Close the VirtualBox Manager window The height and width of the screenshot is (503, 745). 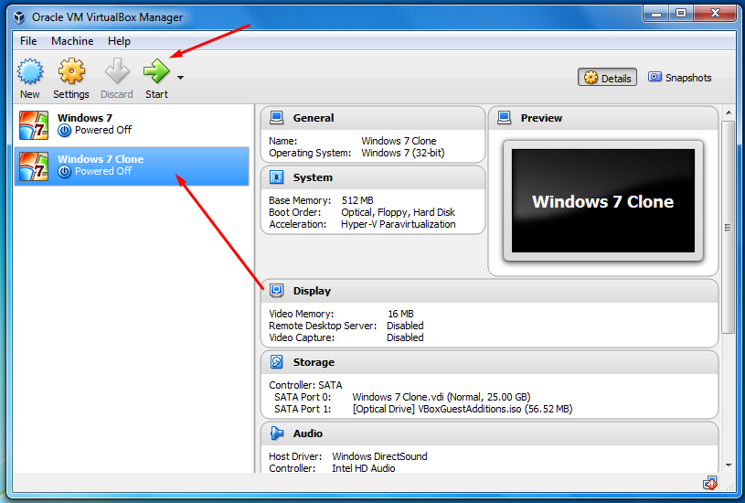tap(715, 14)
